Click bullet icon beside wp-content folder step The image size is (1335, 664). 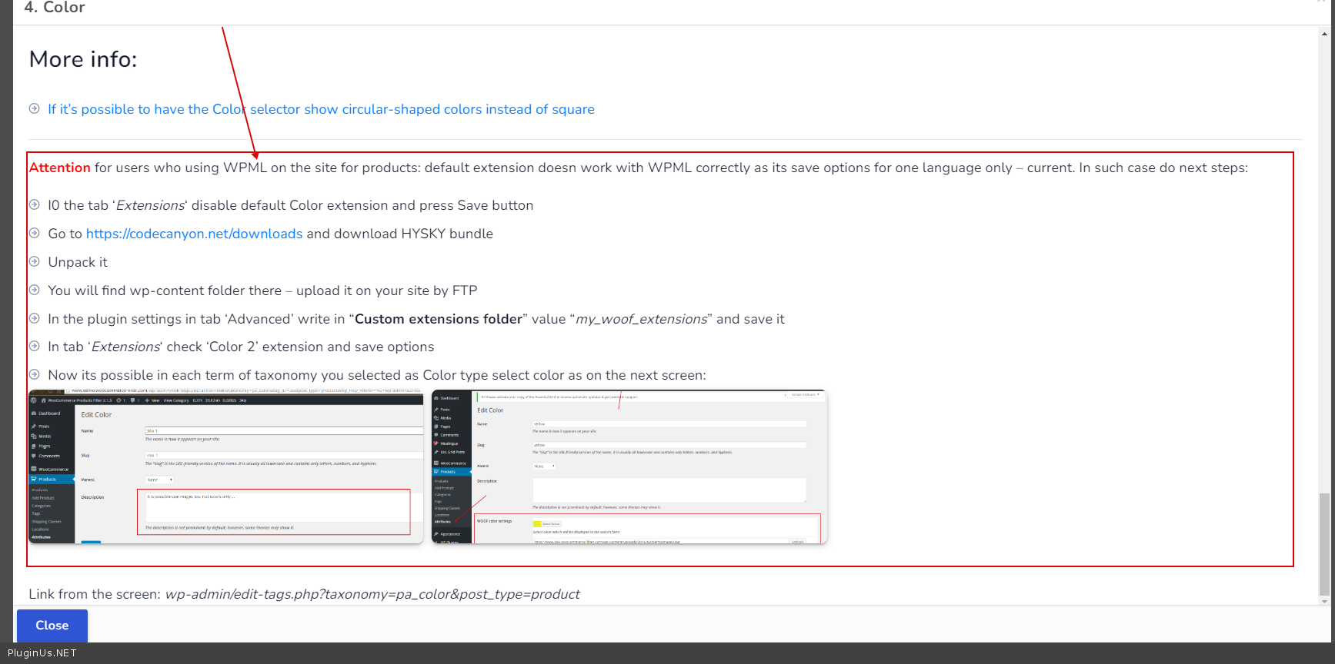coord(34,290)
